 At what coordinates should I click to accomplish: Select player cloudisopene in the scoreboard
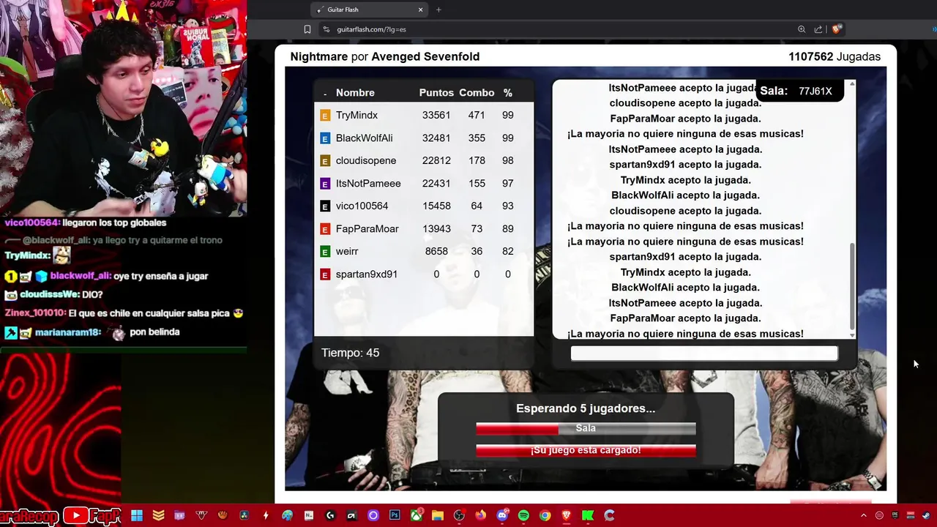point(366,161)
